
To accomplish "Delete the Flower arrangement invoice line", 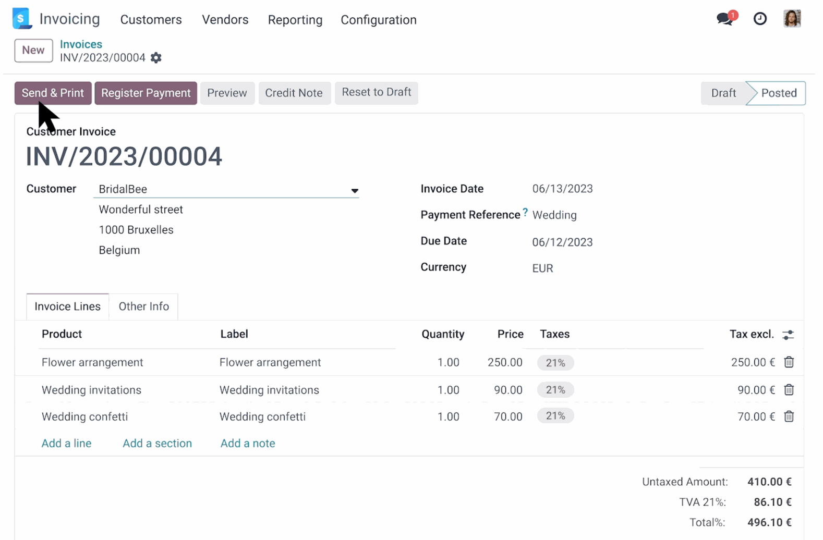I will [789, 362].
